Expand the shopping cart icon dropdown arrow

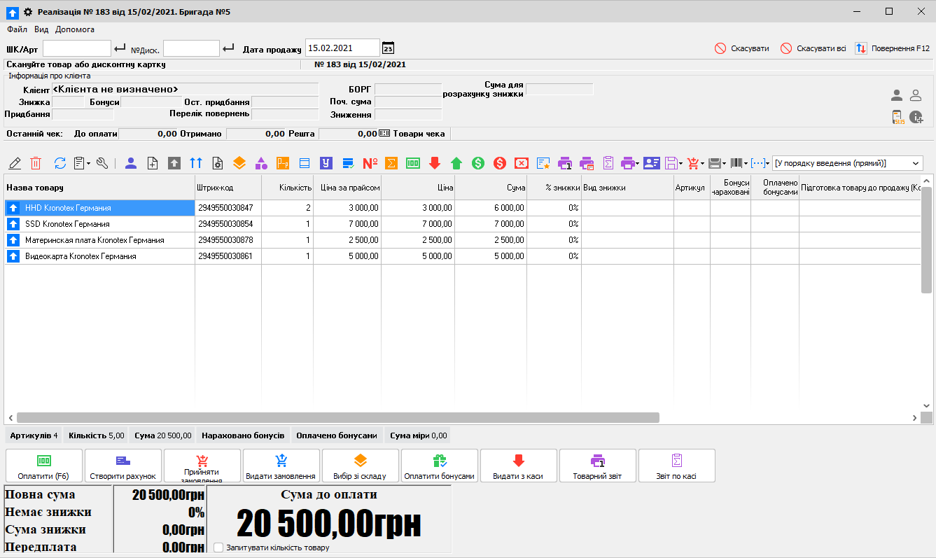(702, 164)
